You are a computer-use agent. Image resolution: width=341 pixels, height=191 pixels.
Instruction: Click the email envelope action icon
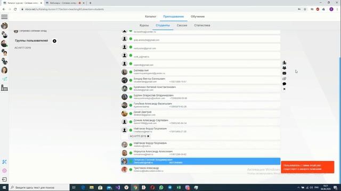click(284, 73)
